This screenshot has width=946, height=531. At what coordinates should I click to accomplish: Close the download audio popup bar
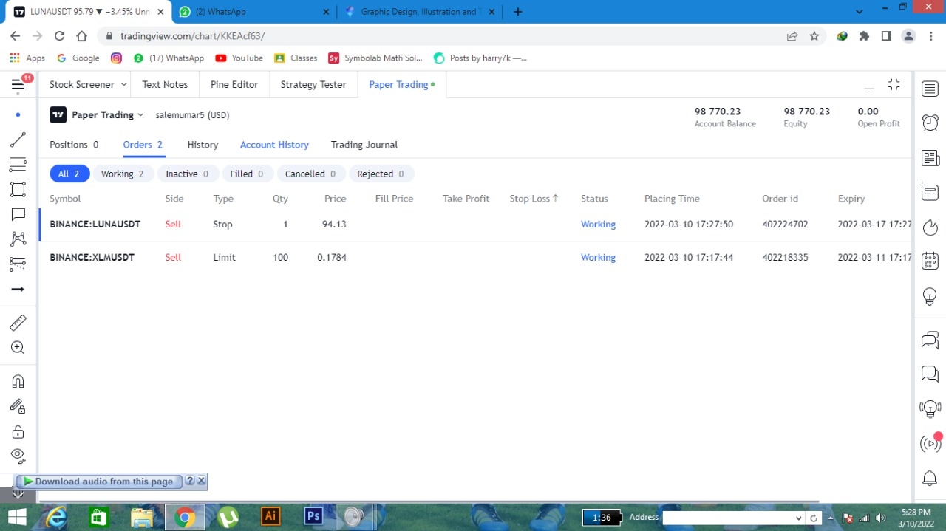click(x=201, y=482)
